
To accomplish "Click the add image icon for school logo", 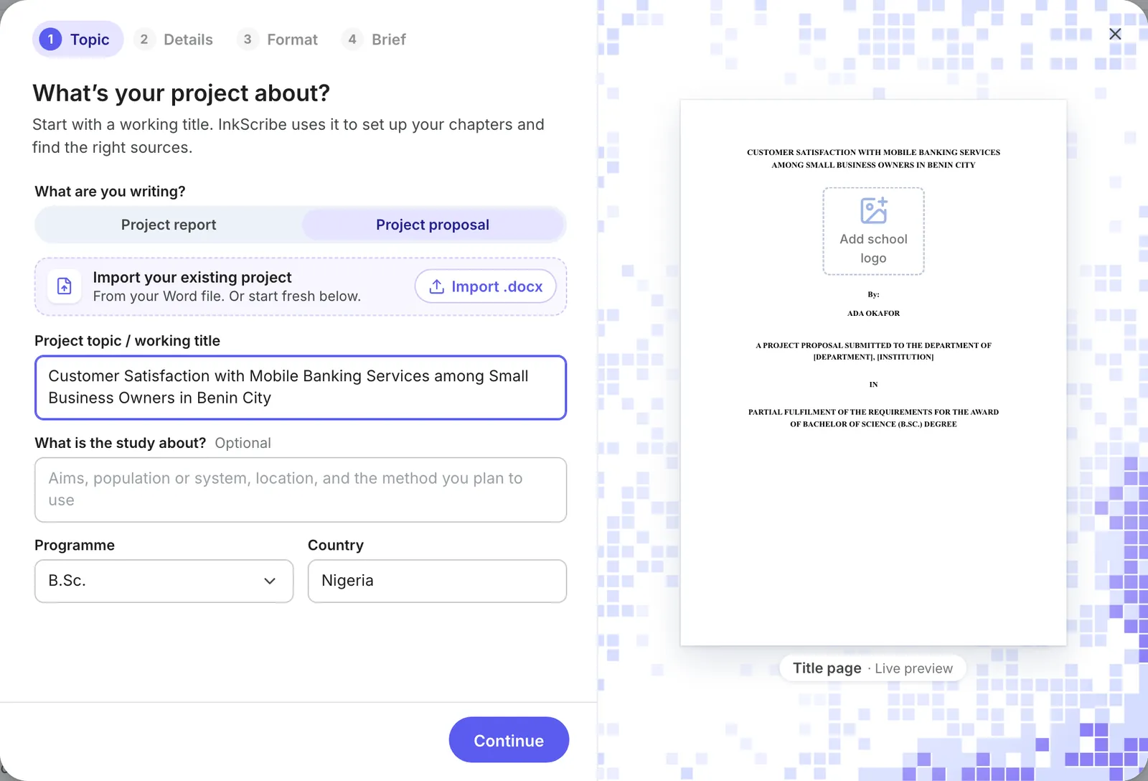I will pyautogui.click(x=873, y=211).
